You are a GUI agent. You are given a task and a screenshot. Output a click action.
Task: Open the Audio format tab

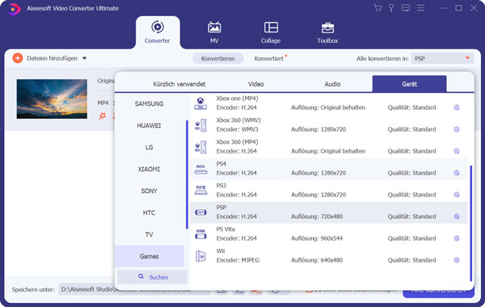(332, 84)
